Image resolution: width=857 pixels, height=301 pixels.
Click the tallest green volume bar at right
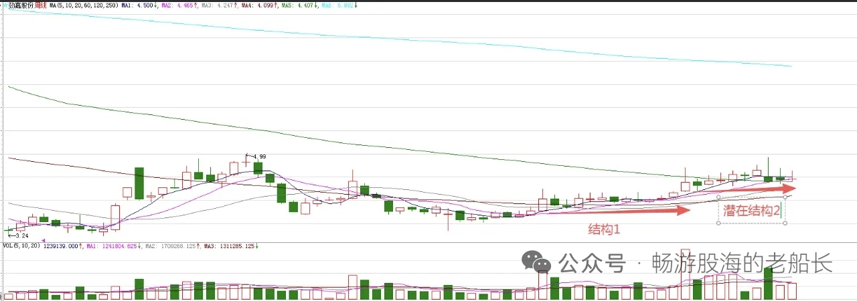coord(768,283)
